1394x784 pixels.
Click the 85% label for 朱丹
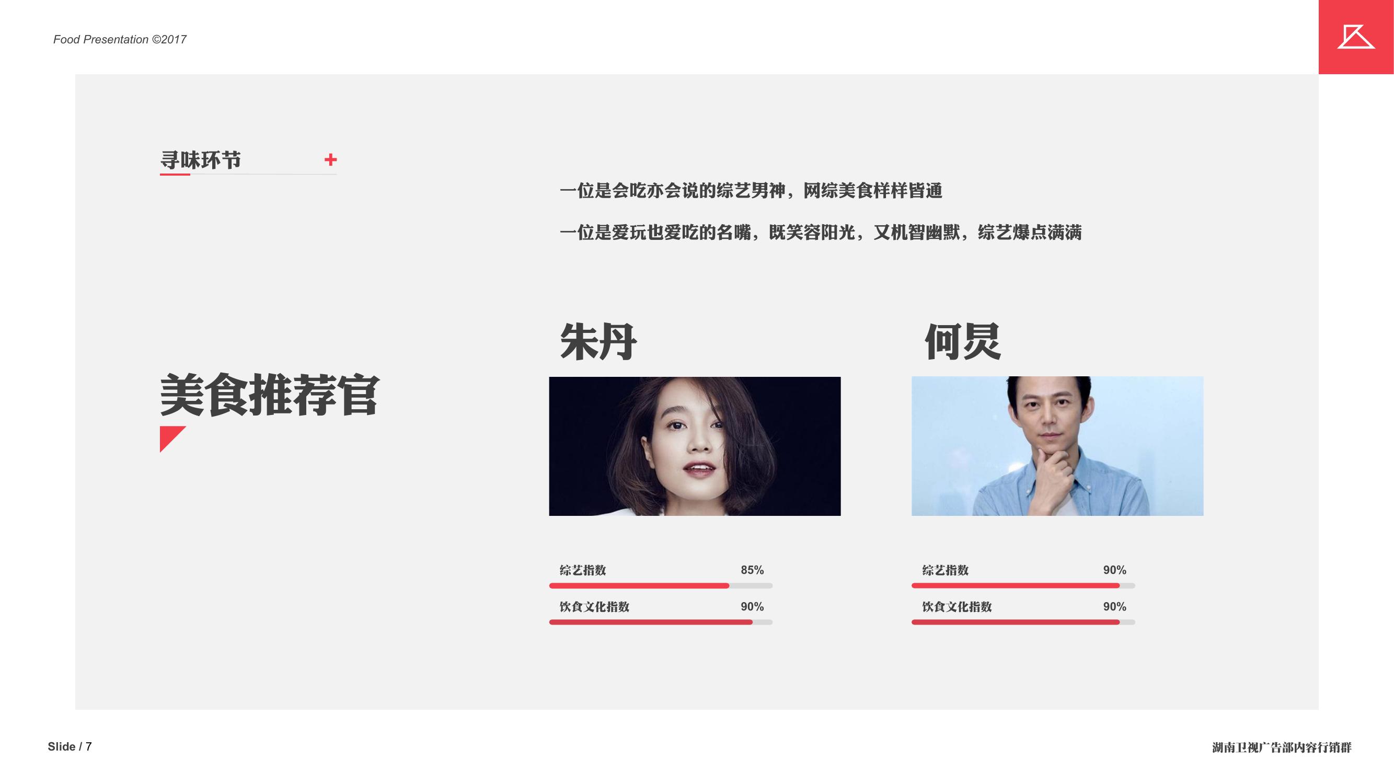tap(752, 570)
